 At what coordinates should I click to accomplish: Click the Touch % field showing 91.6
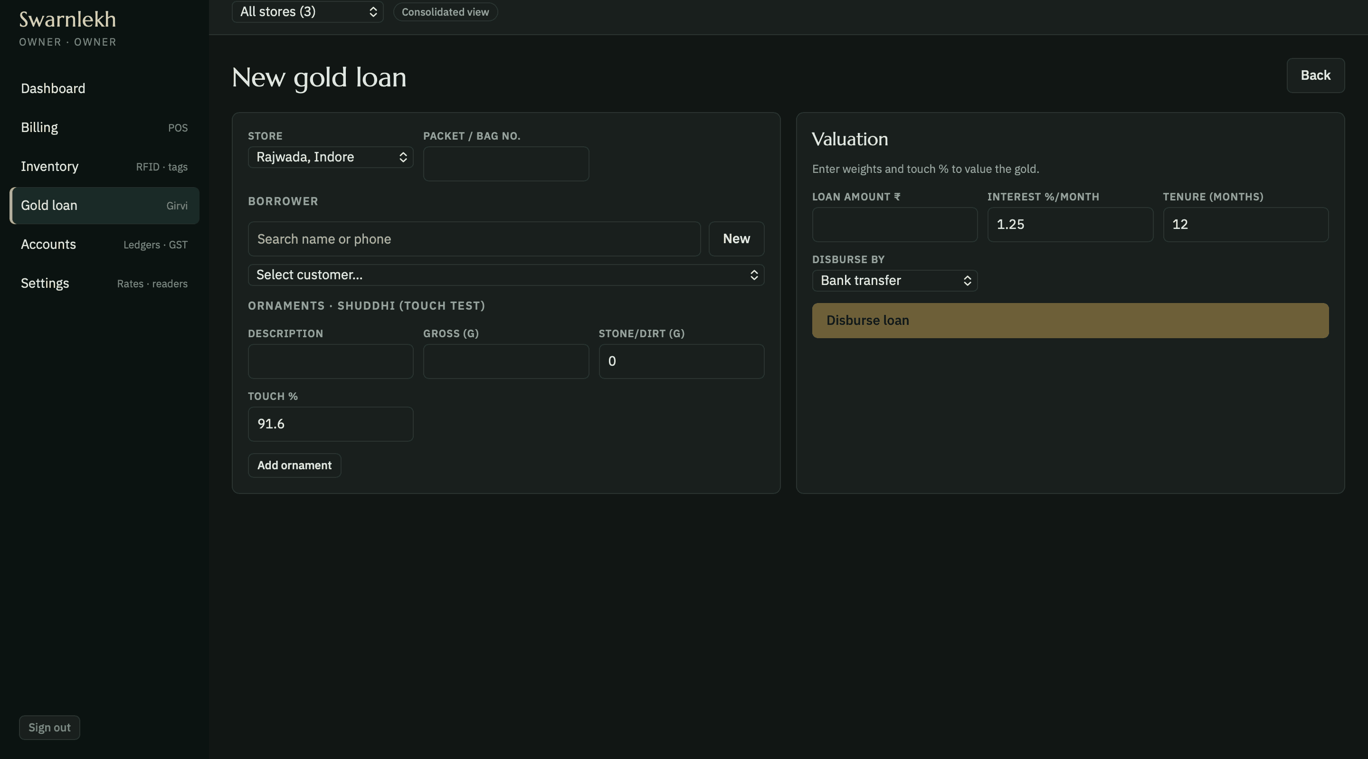click(x=330, y=424)
